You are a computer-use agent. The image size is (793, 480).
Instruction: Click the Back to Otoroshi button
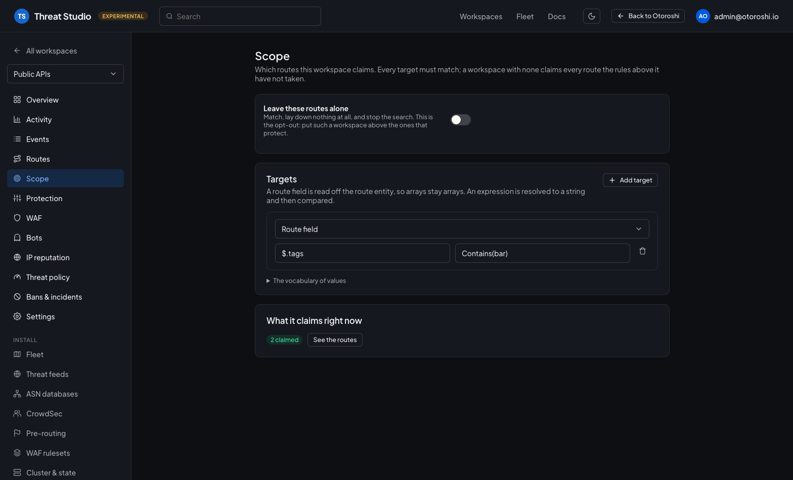coord(648,16)
